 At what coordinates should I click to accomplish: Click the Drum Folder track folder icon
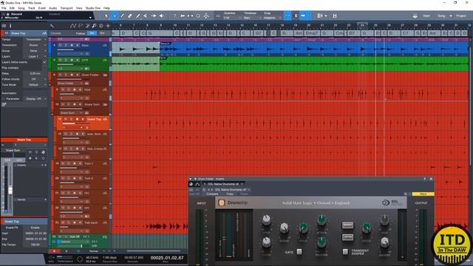tap(105, 75)
